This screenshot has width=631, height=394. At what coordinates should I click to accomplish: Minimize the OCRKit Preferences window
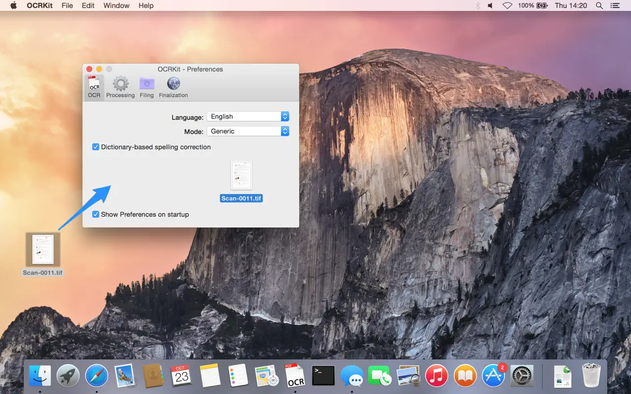tap(99, 69)
